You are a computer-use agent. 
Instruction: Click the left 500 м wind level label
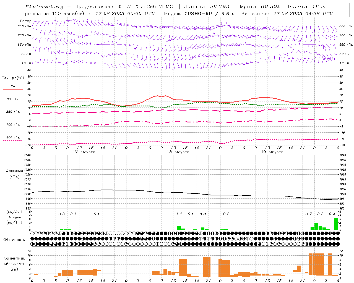tap(26, 54)
